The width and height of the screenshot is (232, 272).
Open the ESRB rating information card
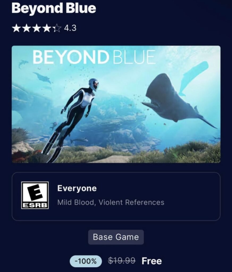coord(116,196)
